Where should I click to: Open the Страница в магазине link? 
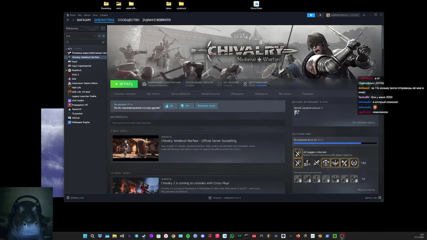click(x=125, y=94)
